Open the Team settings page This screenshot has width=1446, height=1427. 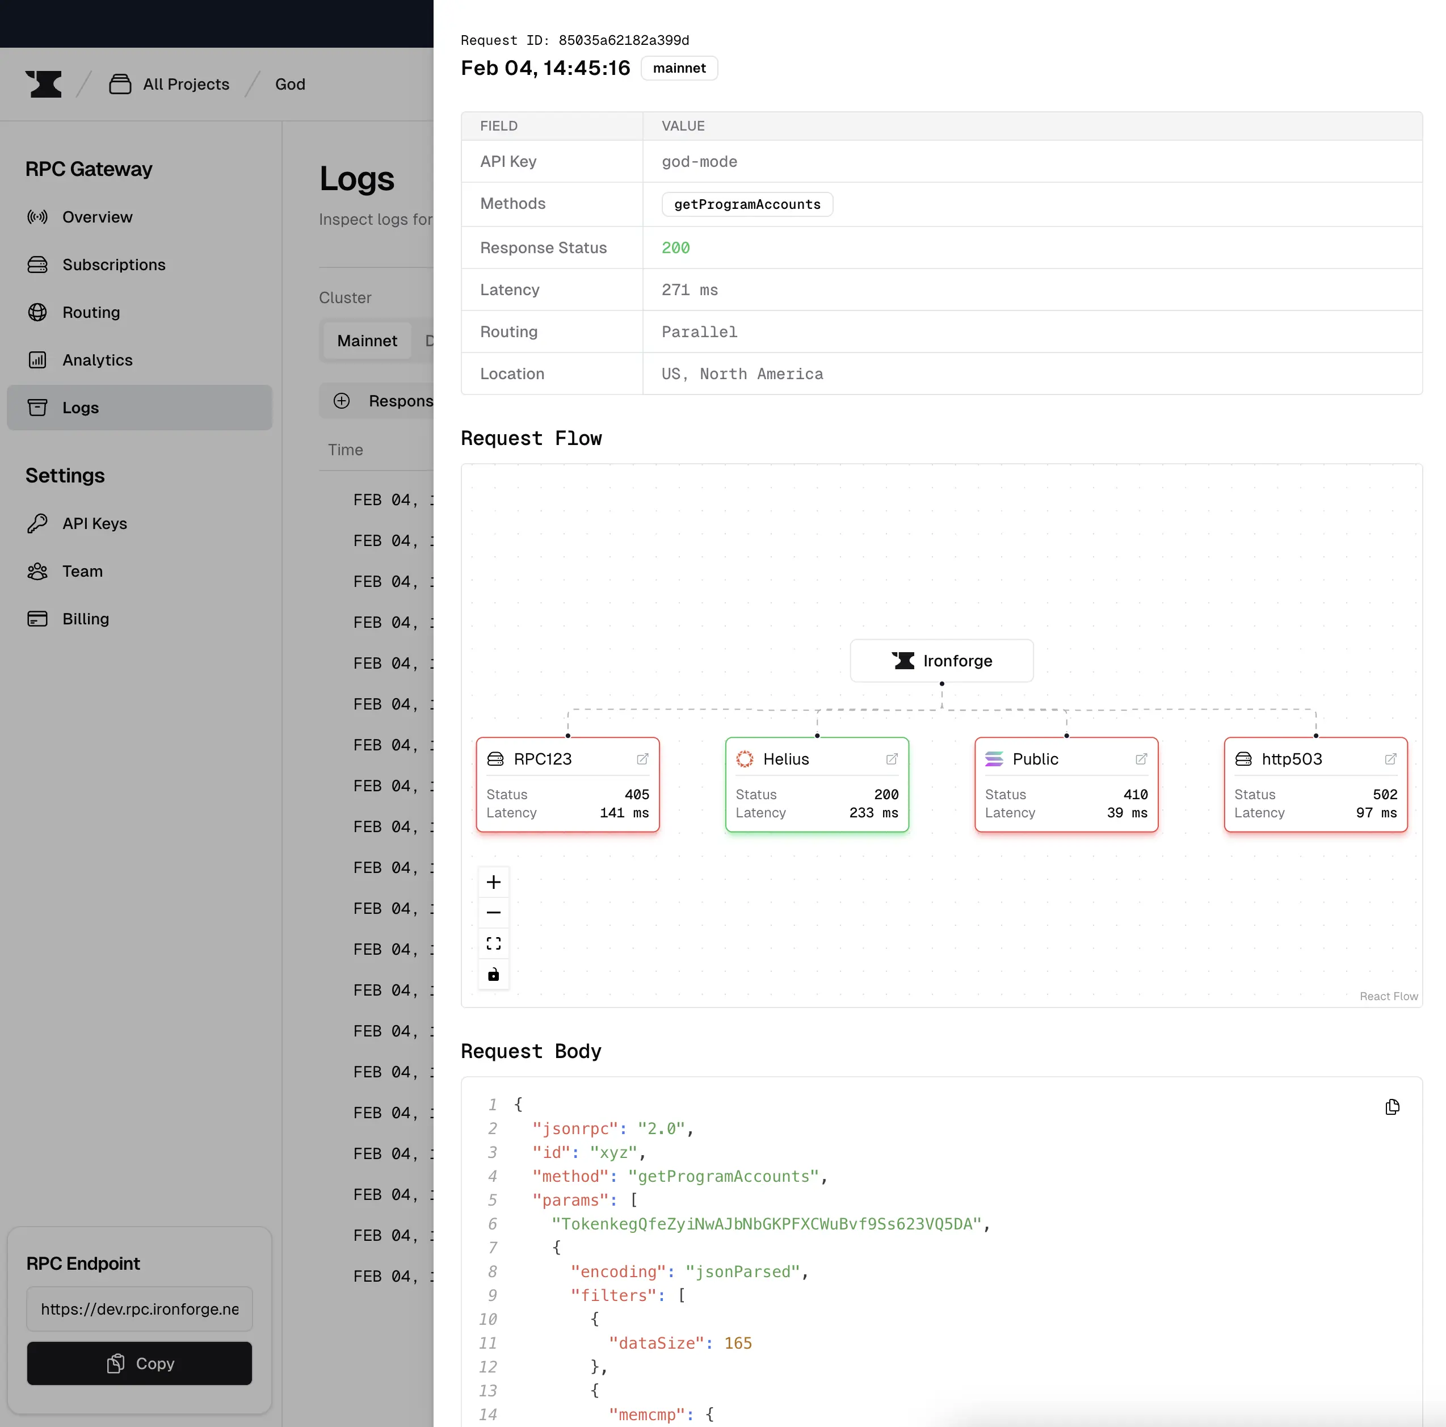pos(82,571)
